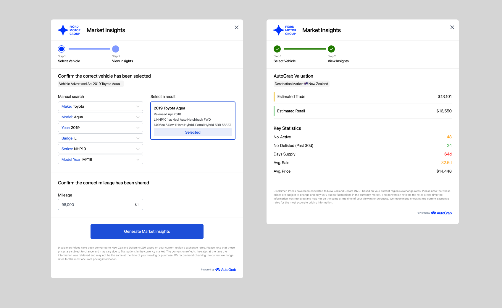Click the AutoGrab logo in left panel footer
The height and width of the screenshot is (308, 502).
pos(226,270)
